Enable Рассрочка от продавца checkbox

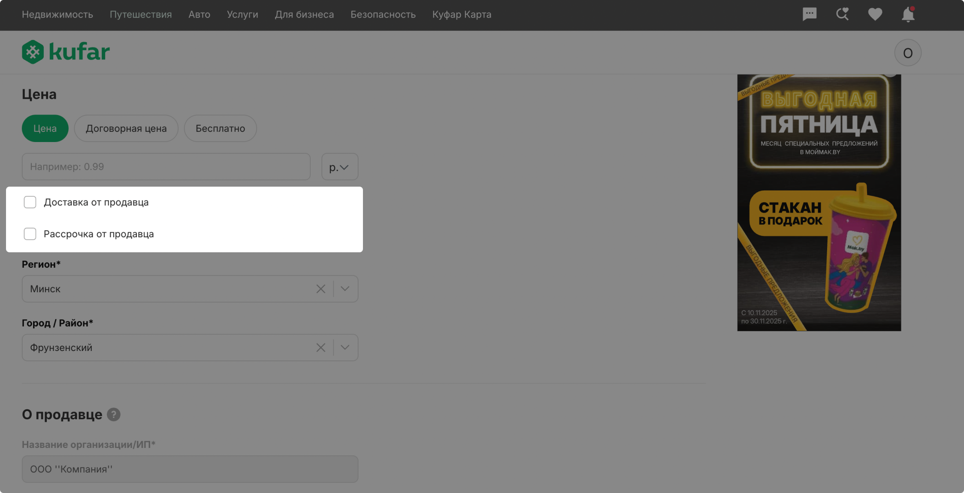pos(30,234)
